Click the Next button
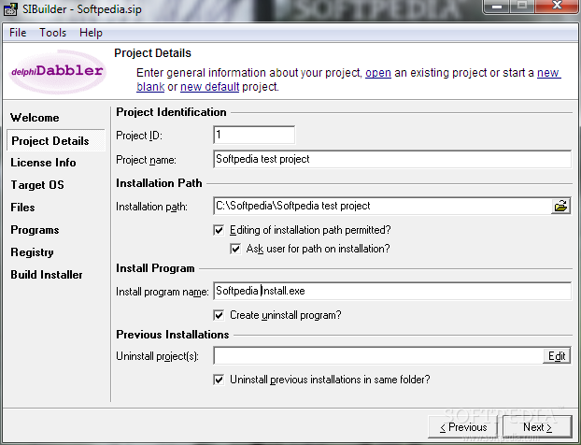Image resolution: width=581 pixels, height=445 pixels. 537,427
